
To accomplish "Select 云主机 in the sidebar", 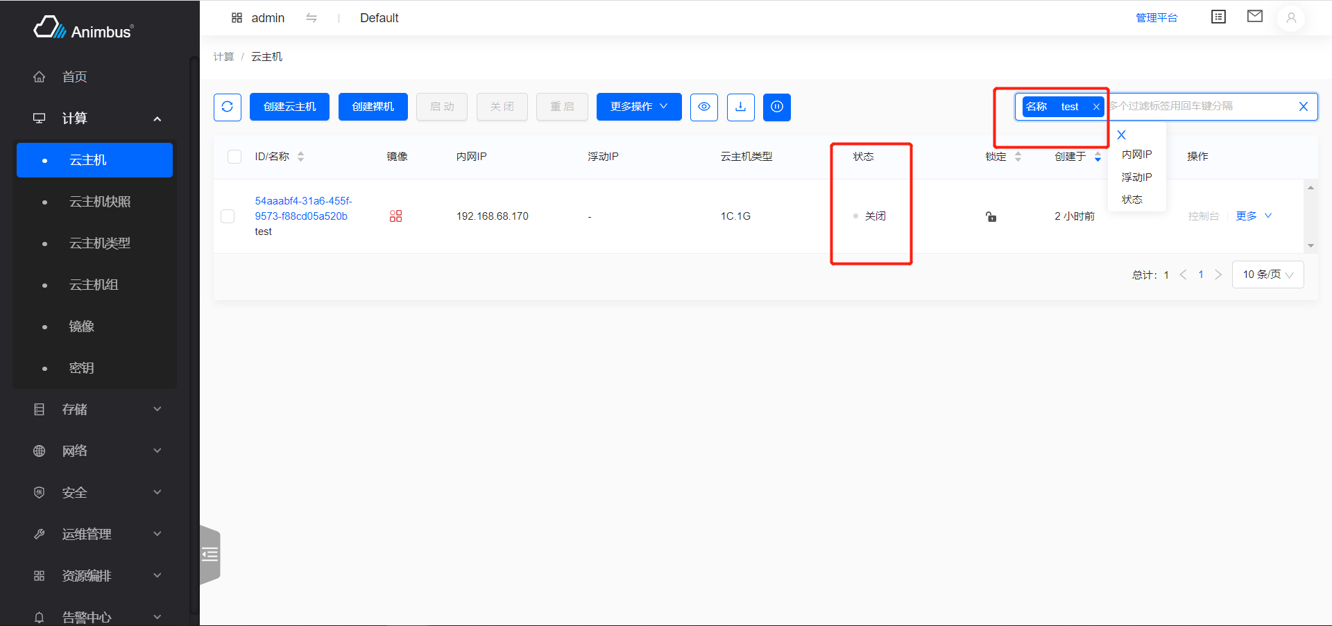I will (x=94, y=160).
